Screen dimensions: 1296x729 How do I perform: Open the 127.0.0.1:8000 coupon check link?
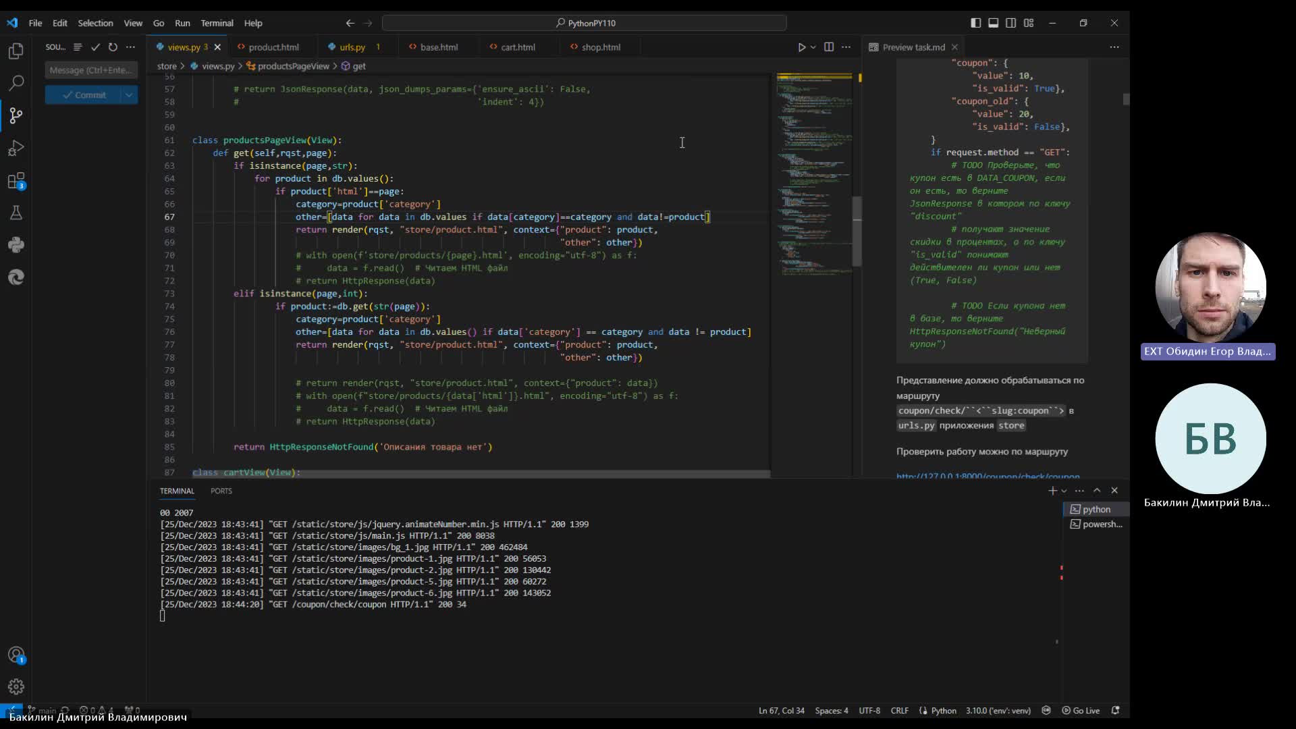(x=988, y=476)
